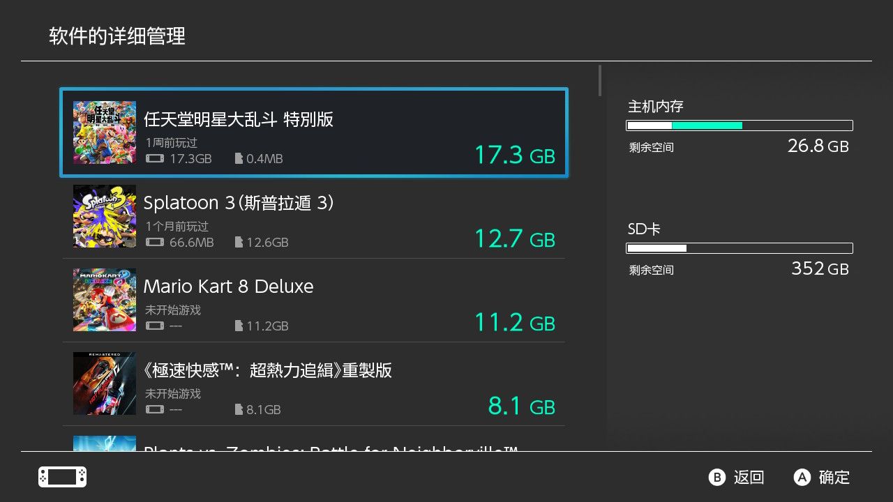Click the console memory icon beside 66.6MB

click(x=155, y=243)
